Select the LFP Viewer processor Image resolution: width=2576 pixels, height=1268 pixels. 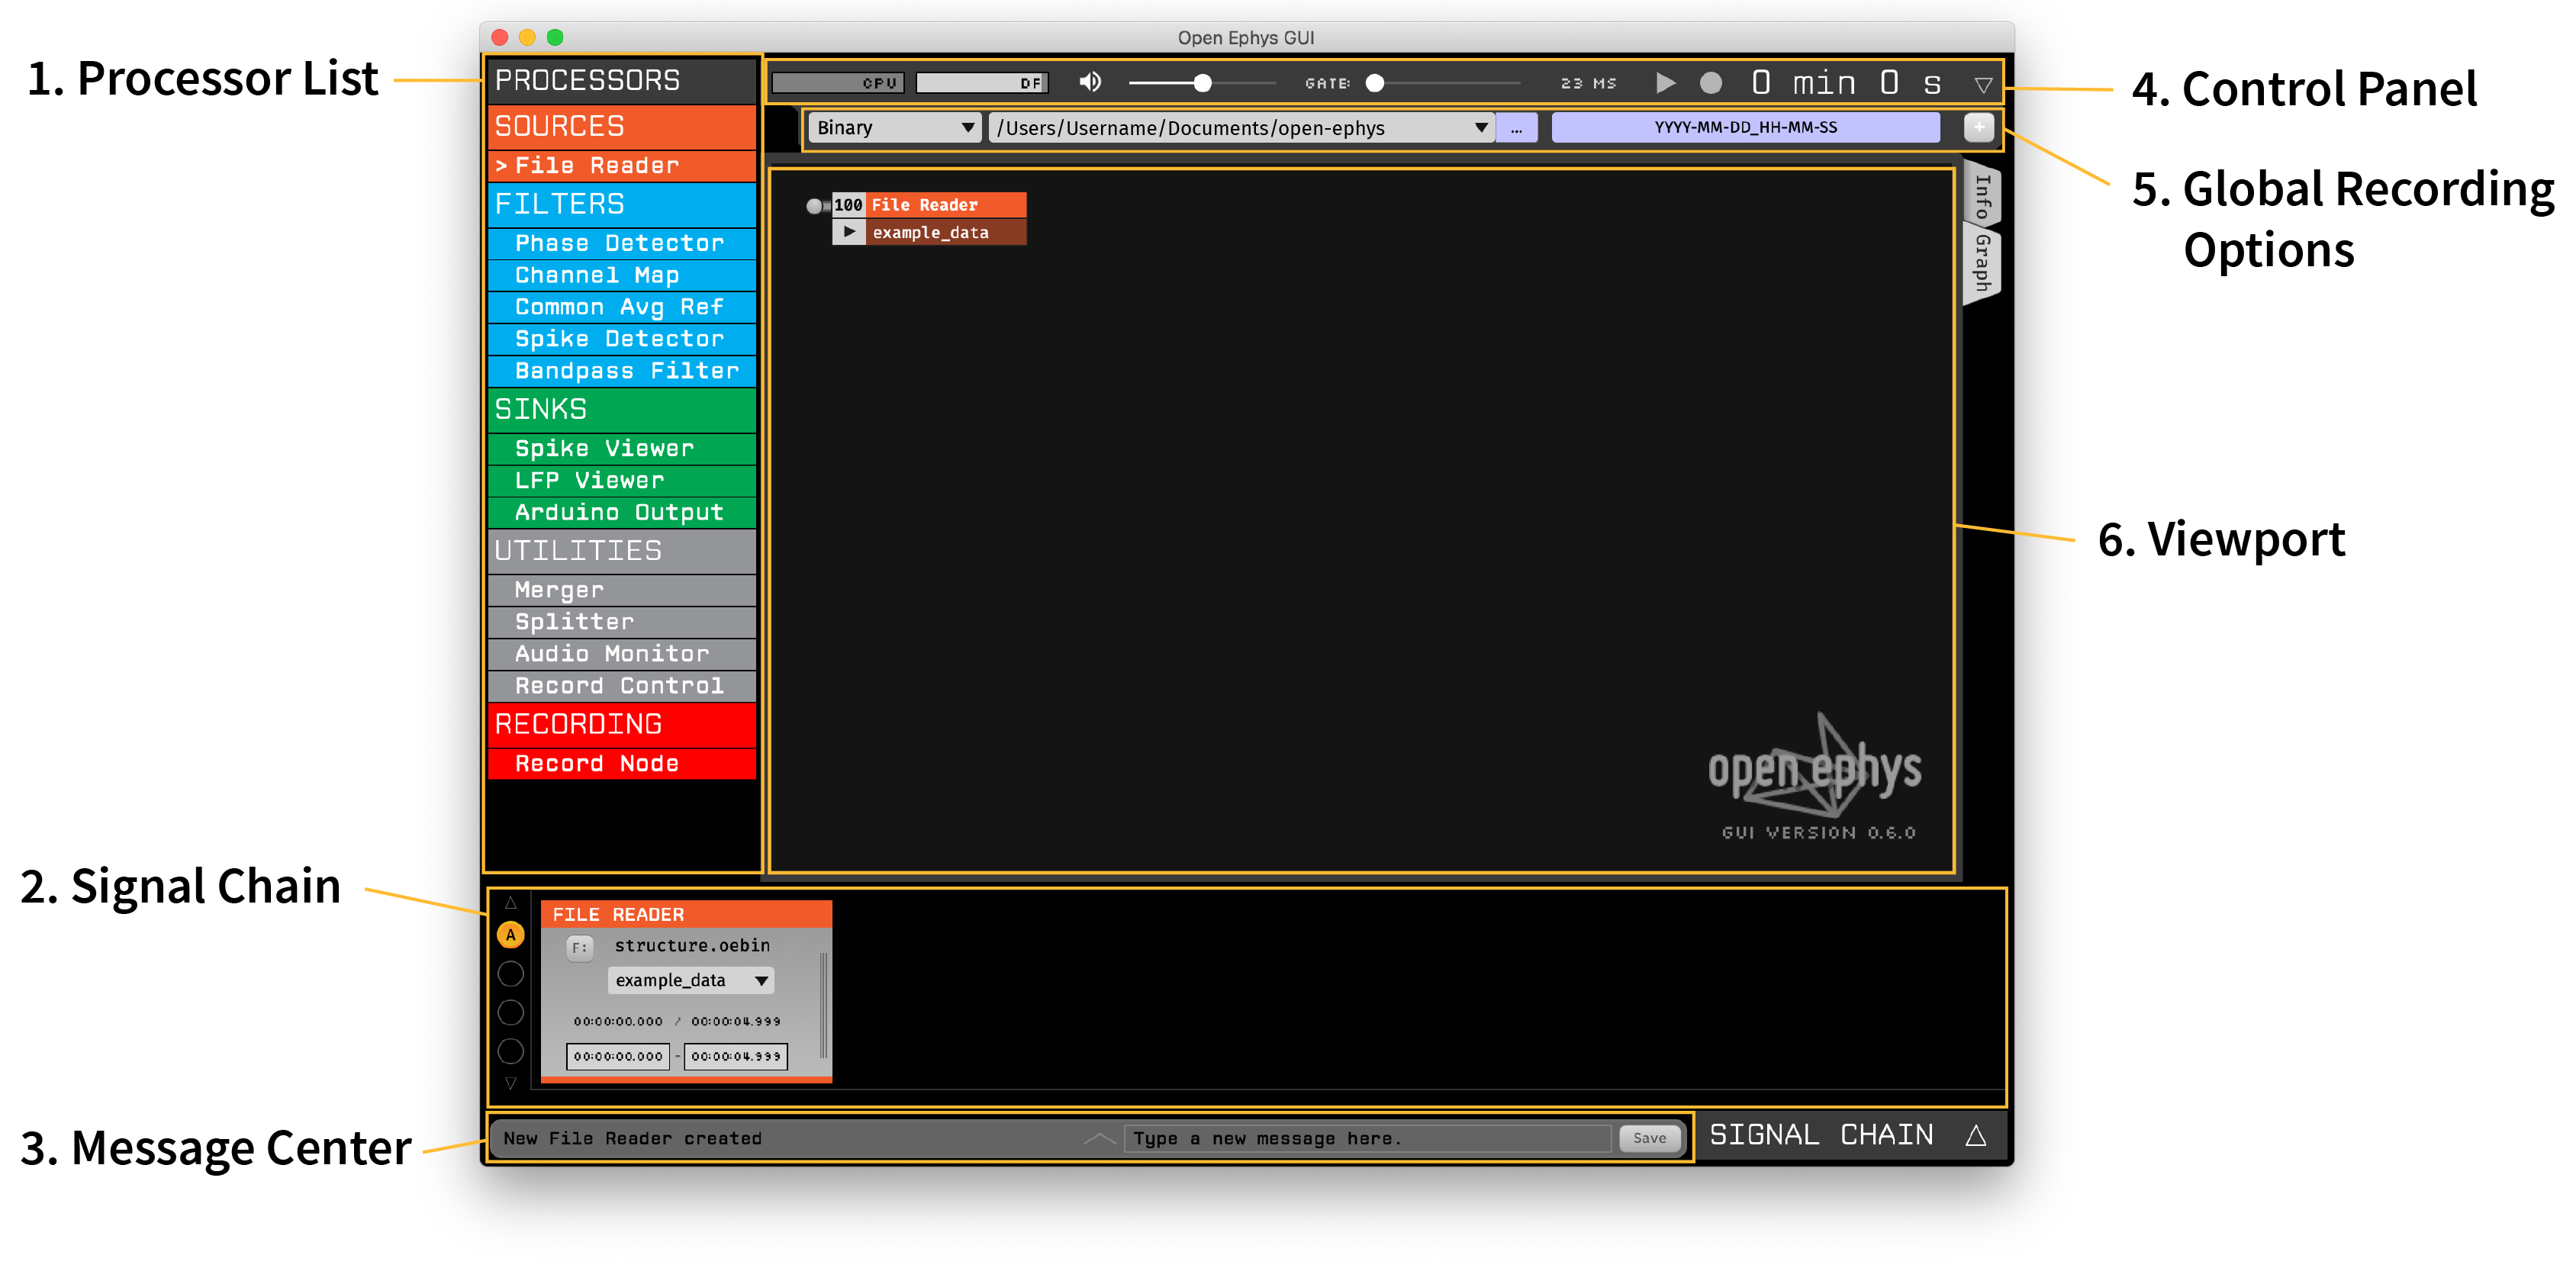point(622,480)
